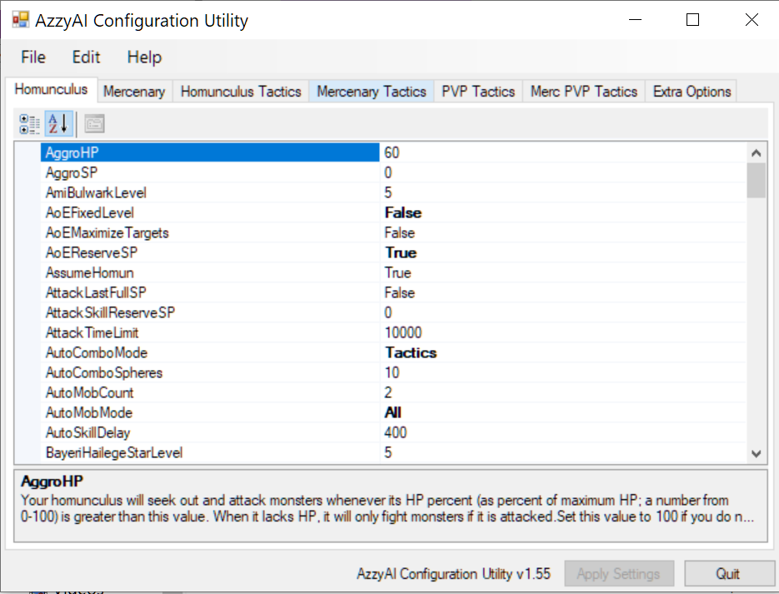Click the AzzyAI app icon in title bar
The image size is (779, 594).
[x=21, y=20]
